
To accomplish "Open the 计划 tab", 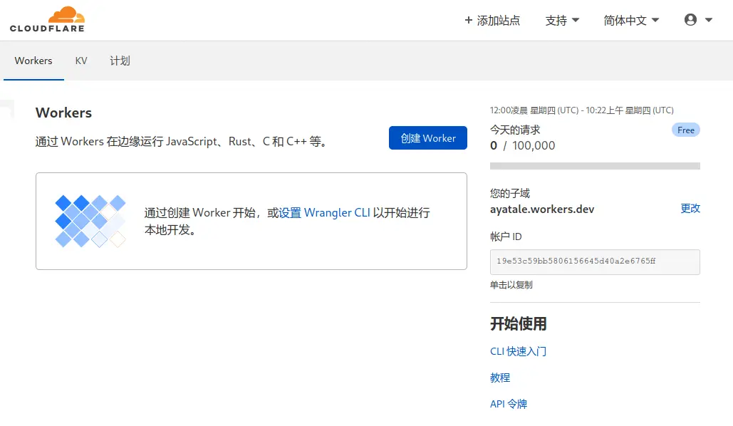I will [x=120, y=61].
